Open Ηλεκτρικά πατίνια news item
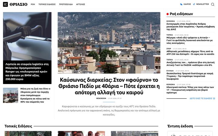This screenshot has width=218, height=136. point(190,90)
